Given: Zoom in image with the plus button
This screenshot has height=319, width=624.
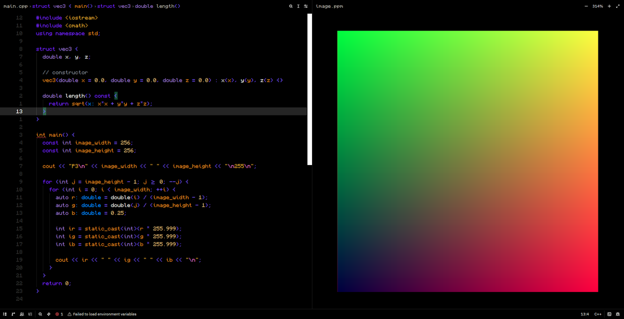Looking at the screenshot, I should click(609, 6).
